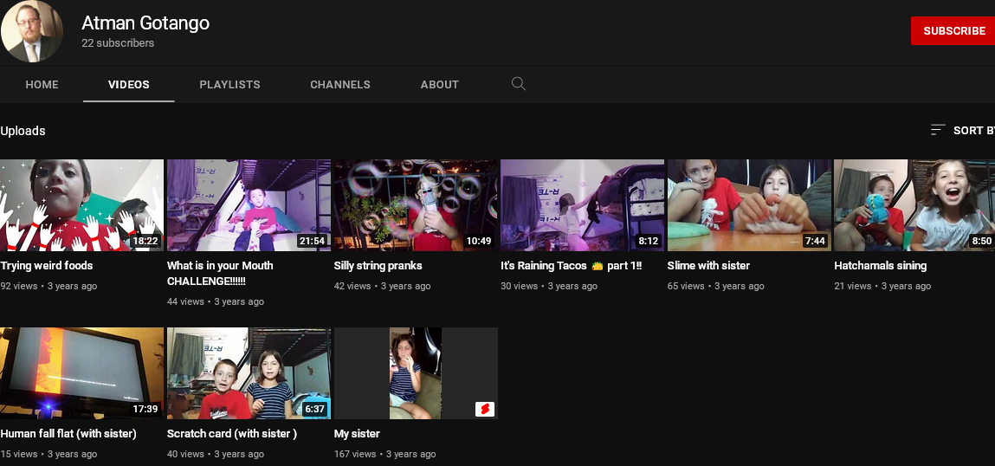The image size is (995, 466).
Task: Go to the Channels tab
Action: pyautogui.click(x=340, y=84)
